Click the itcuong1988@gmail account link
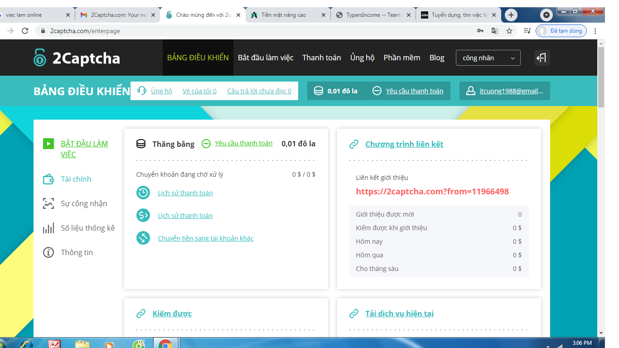Screen dimensions: 619x348 coord(512,91)
